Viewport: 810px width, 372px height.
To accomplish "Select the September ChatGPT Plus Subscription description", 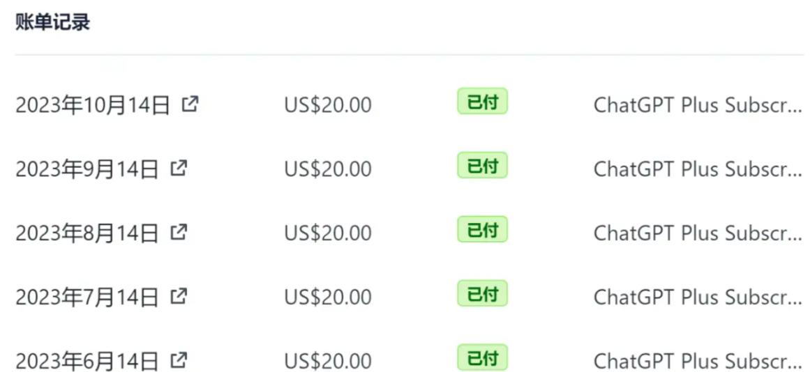I will point(698,169).
